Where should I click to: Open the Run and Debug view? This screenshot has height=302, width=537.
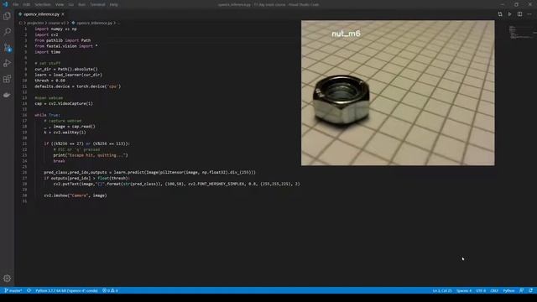coord(7,64)
